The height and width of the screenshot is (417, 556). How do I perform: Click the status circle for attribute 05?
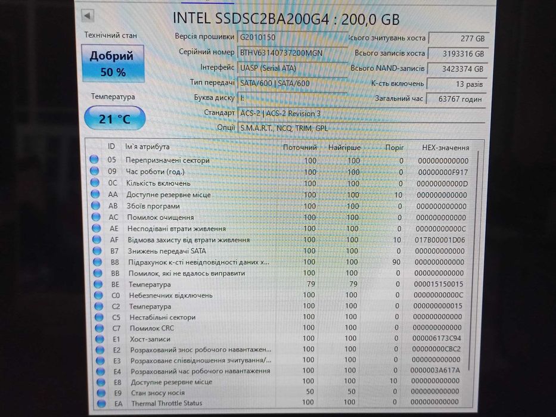94,159
